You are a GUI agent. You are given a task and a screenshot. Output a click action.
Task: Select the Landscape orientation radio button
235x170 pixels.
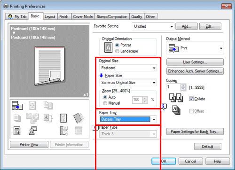117,51
